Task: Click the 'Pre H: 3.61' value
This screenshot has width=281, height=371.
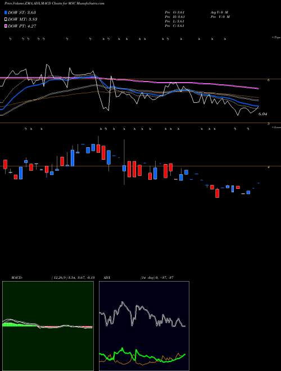Action: click(175, 17)
